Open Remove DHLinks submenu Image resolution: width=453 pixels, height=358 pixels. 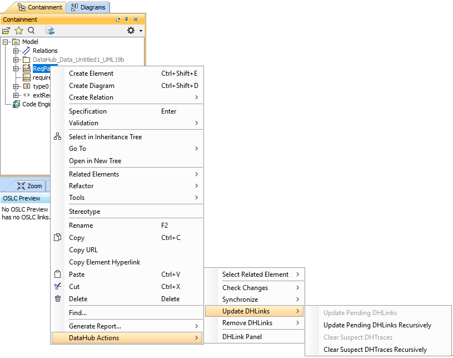[x=255, y=323]
